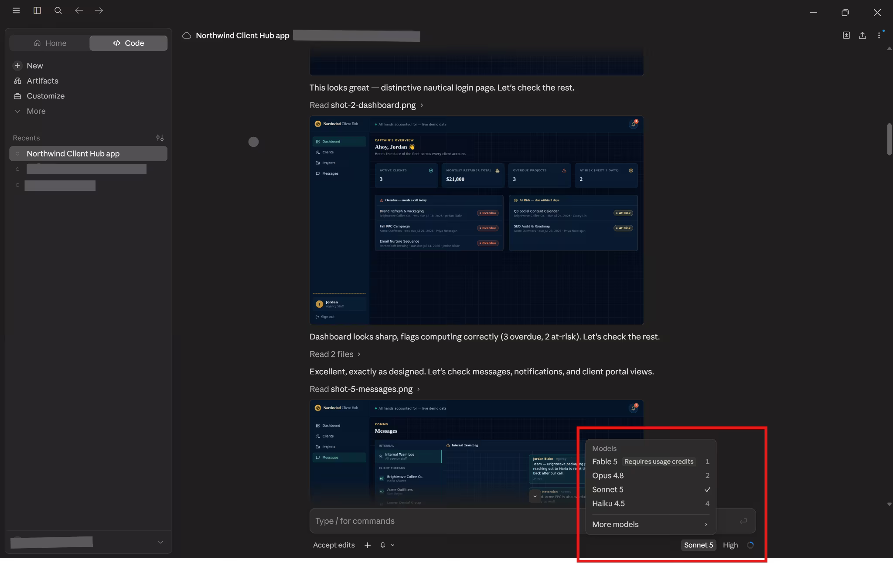This screenshot has height=563, width=893.
Task: Click the scrollbar down arrow
Action: coord(890,504)
